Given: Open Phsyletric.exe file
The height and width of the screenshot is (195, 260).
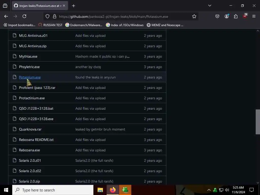Looking at the screenshot, I should 29,67.
